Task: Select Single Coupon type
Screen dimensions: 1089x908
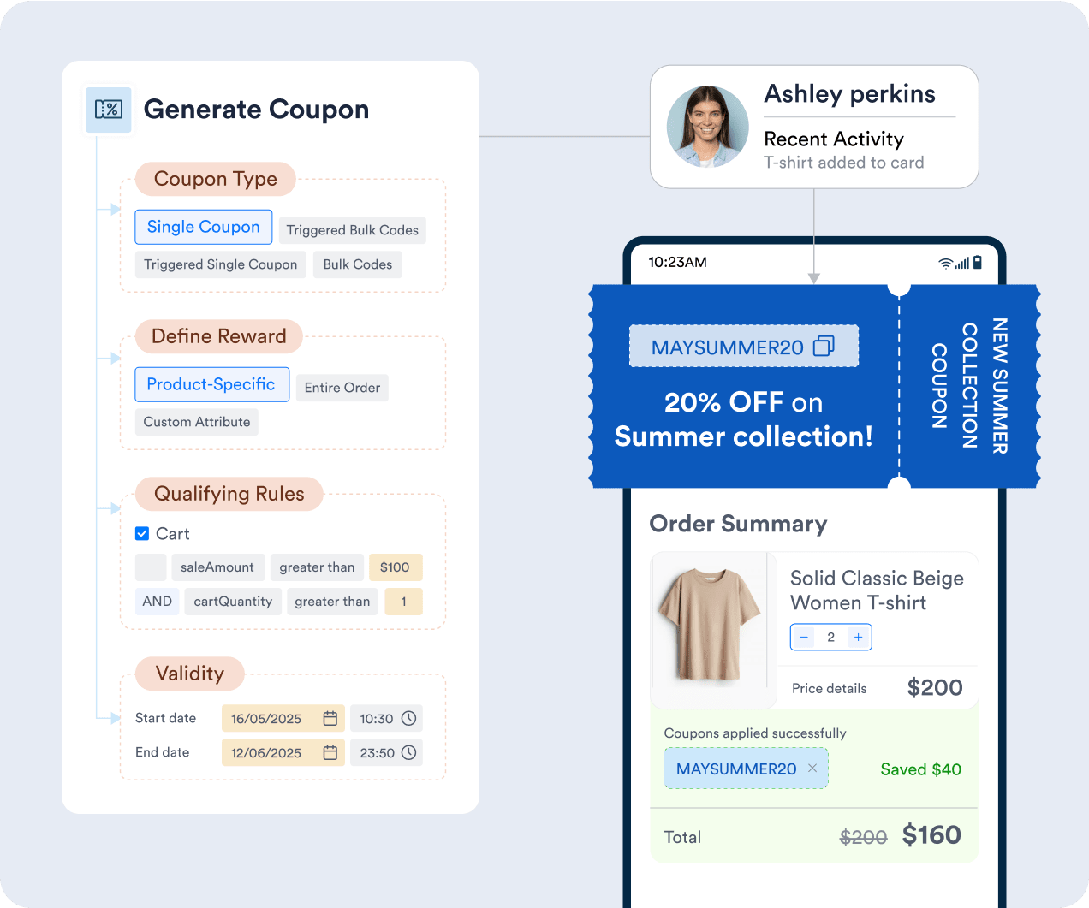Action: [204, 227]
